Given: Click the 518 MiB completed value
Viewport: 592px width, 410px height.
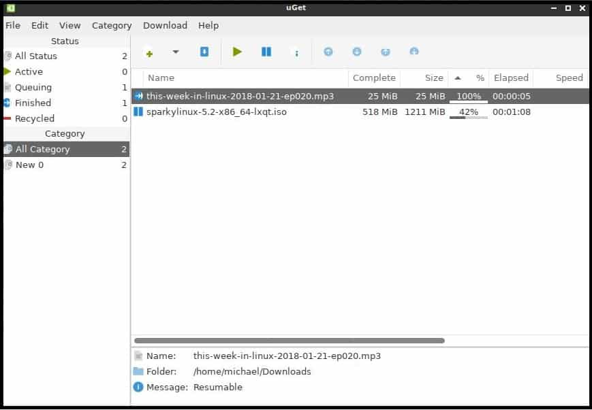Looking at the screenshot, I should click(x=380, y=112).
